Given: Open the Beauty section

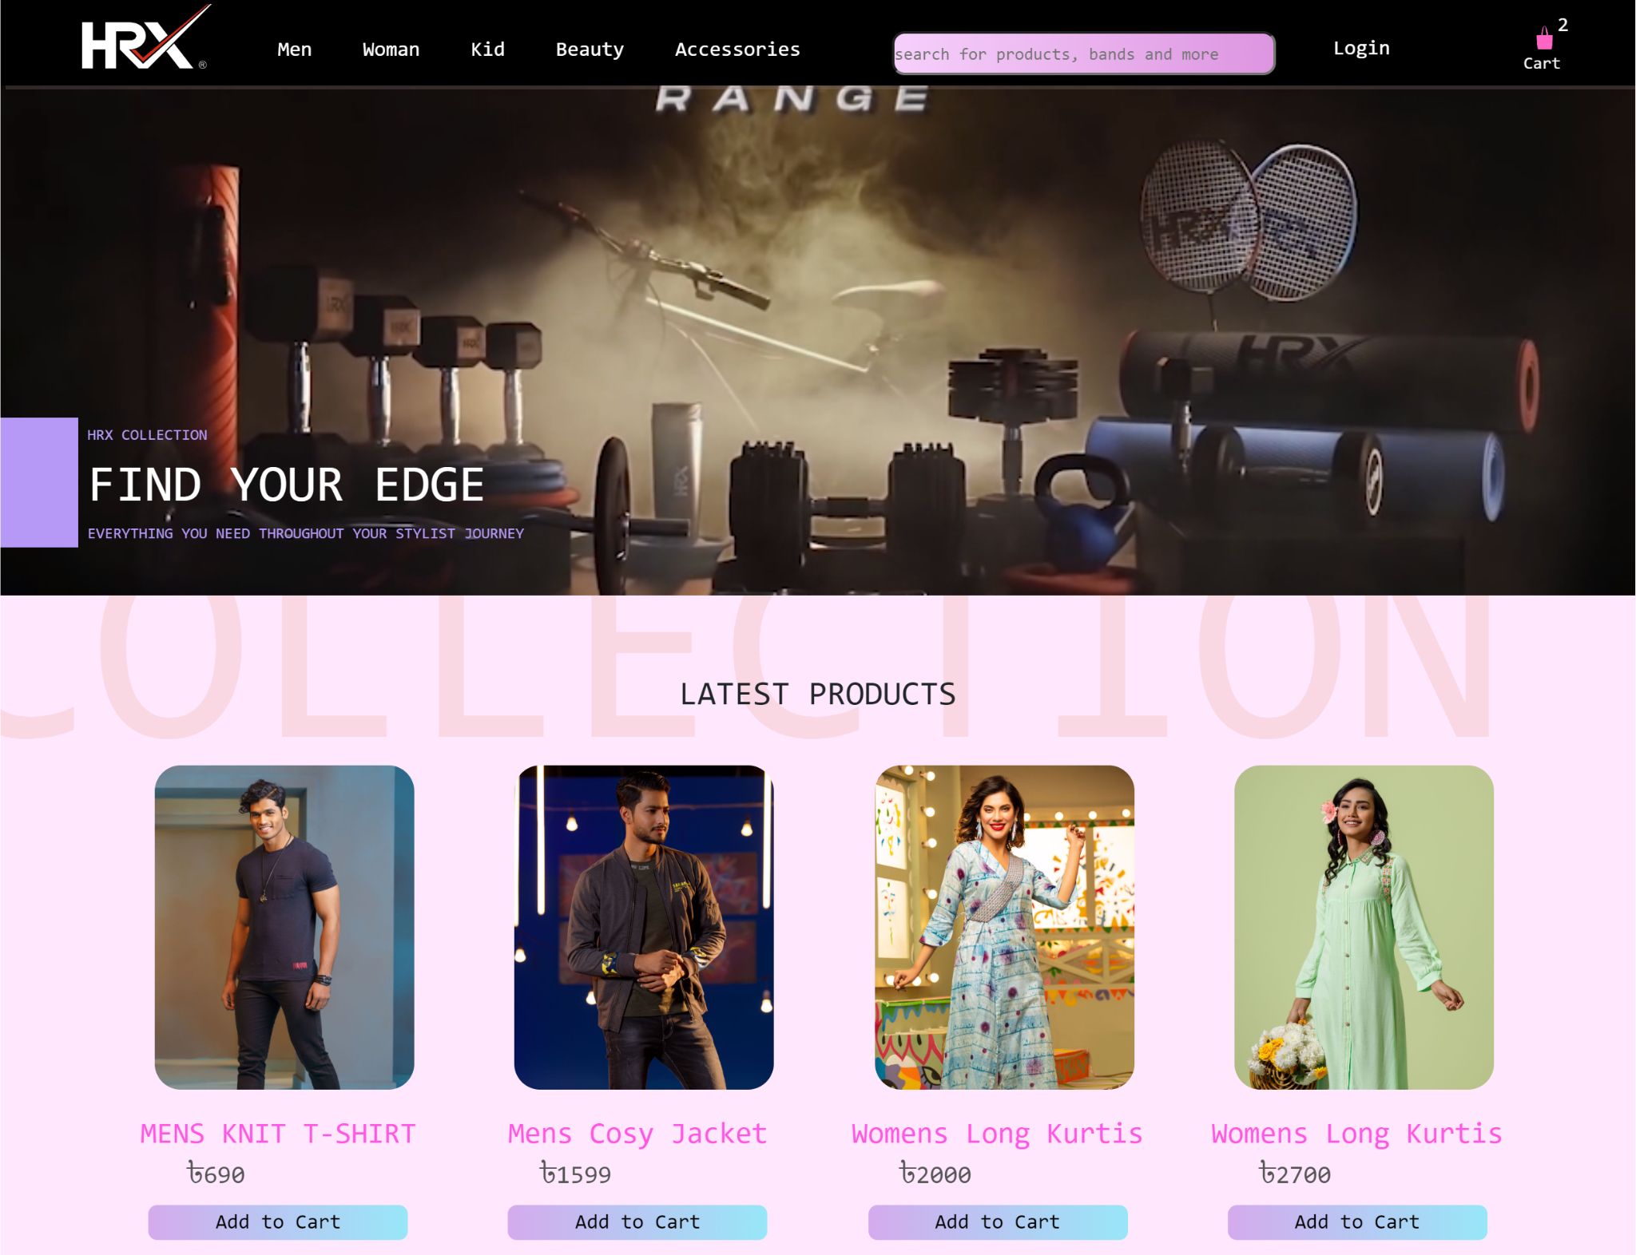Looking at the screenshot, I should 590,49.
